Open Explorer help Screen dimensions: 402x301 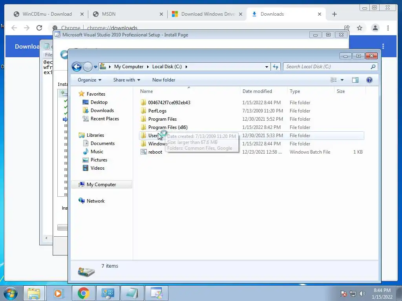tap(369, 80)
